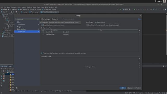
Task: Click the warning filter icon in CheckStyle panel
Action: point(4,78)
